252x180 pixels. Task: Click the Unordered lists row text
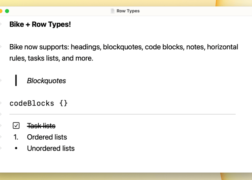51,148
